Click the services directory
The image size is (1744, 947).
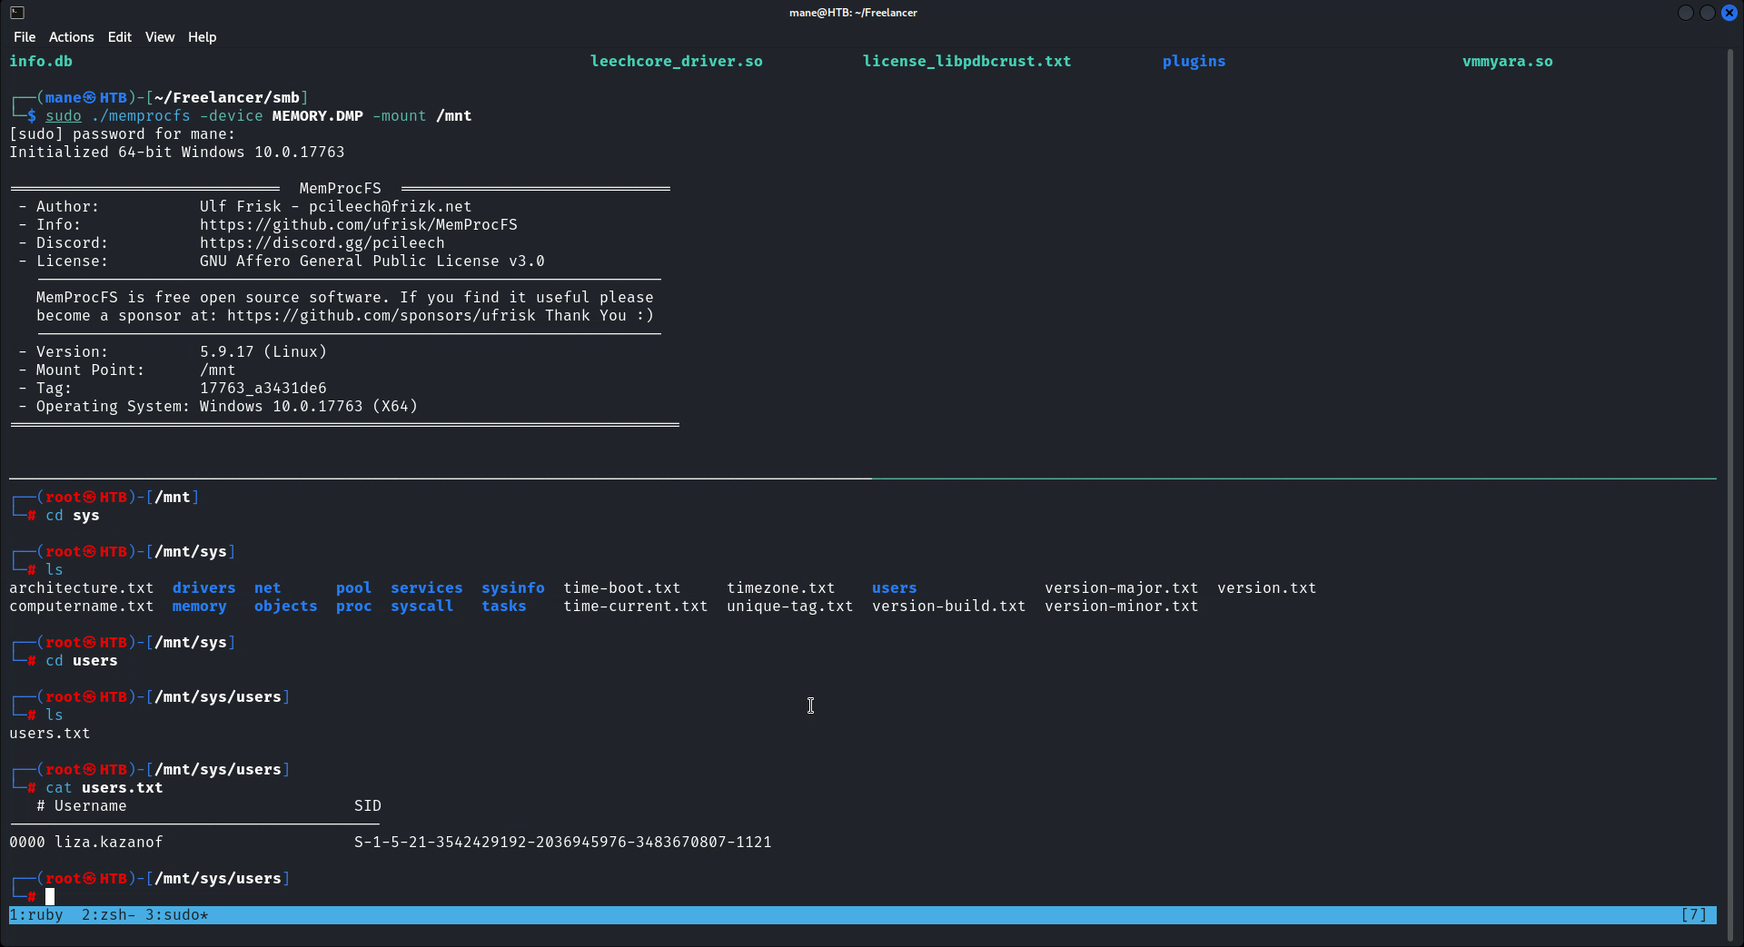click(427, 588)
